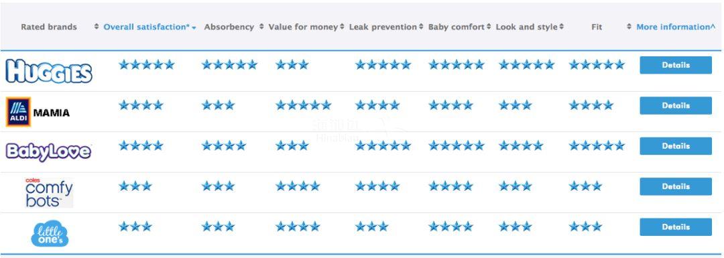The image size is (724, 258).
Task: Sort by Value for money column
Action: click(306, 27)
